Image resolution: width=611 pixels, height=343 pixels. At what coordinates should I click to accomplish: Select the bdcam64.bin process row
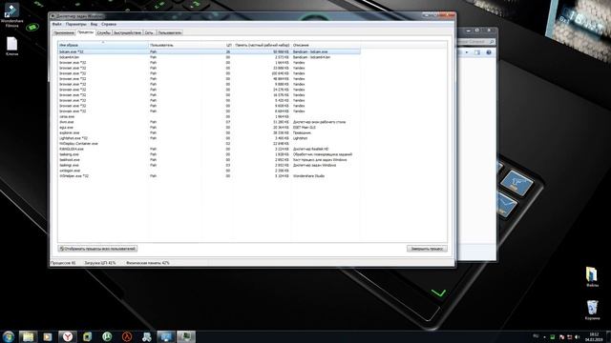click(x=209, y=57)
